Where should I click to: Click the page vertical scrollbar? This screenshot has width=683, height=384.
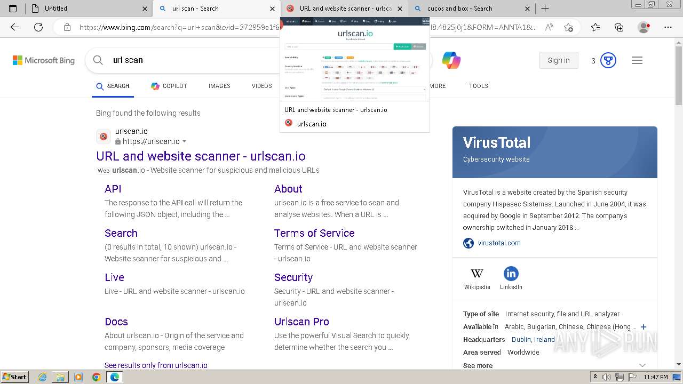[x=679, y=203]
